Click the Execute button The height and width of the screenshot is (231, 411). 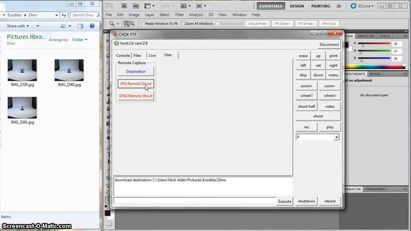tap(284, 201)
